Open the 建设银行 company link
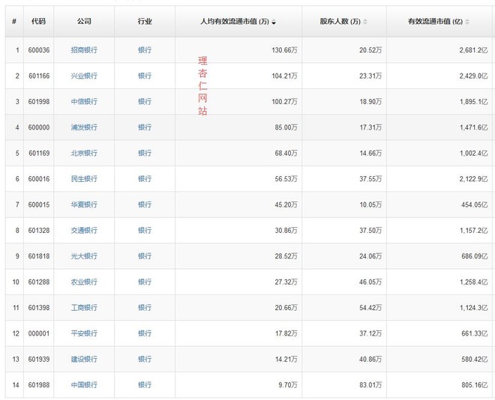 pos(84,360)
